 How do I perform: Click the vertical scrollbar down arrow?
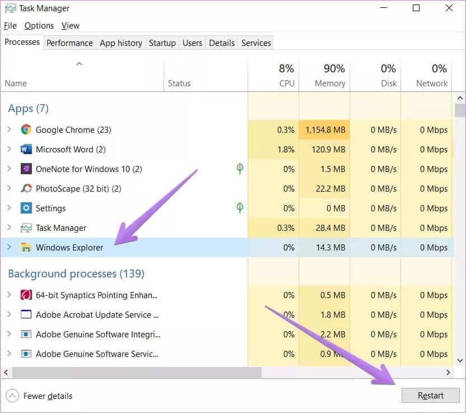(460, 361)
